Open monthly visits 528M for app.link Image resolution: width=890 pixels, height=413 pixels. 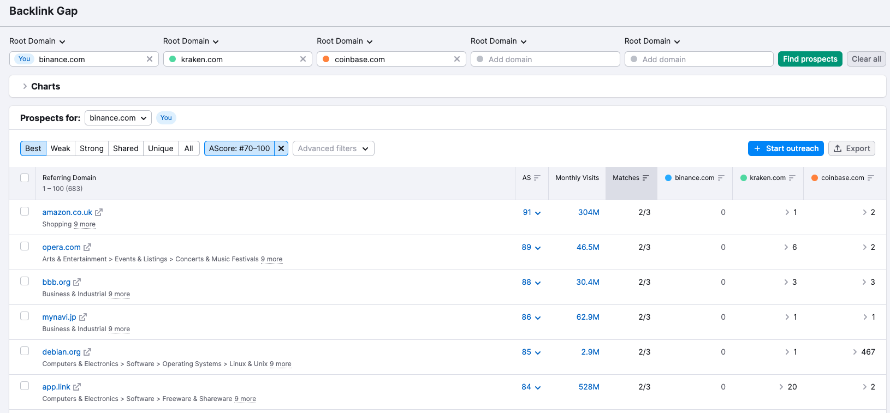pyautogui.click(x=589, y=387)
